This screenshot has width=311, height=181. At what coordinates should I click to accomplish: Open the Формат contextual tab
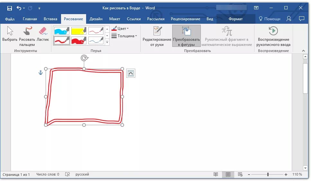(x=235, y=19)
